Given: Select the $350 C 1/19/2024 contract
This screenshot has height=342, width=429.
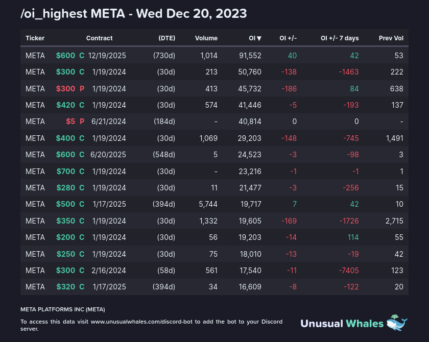Looking at the screenshot, I should point(91,221).
